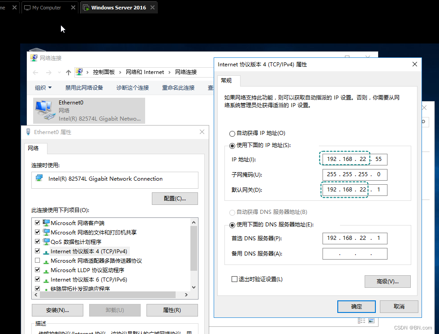Click the 取消 button

[x=399, y=307]
